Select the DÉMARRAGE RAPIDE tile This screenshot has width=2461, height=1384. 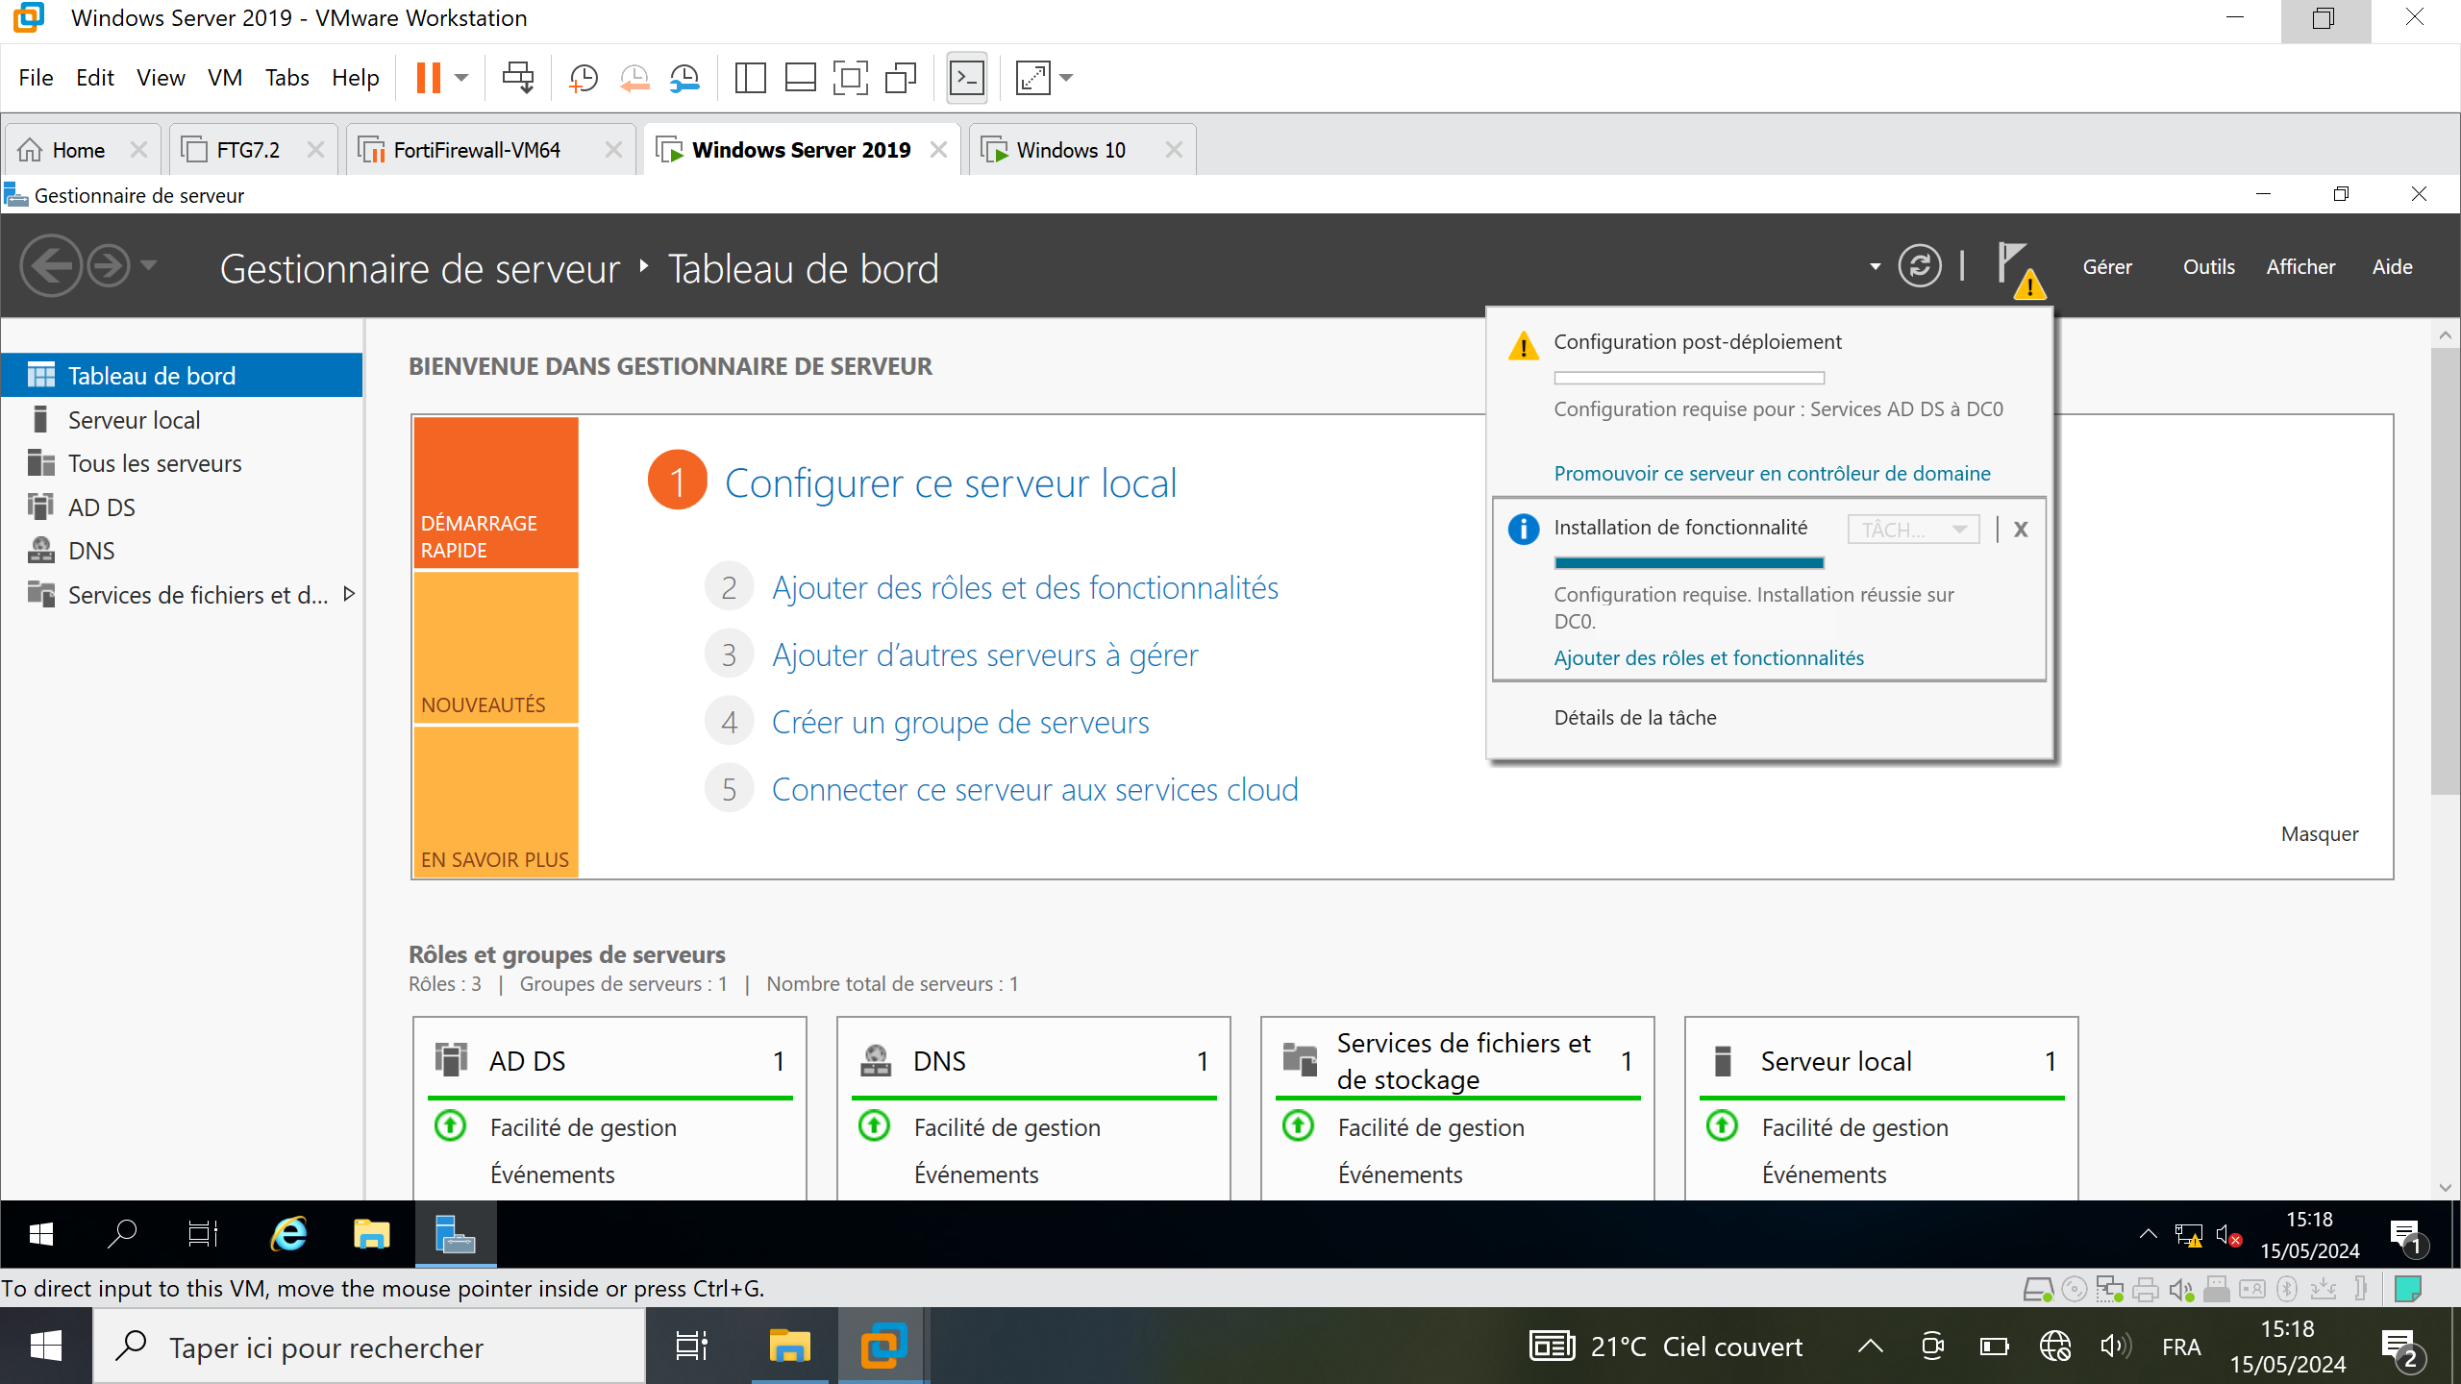click(496, 493)
